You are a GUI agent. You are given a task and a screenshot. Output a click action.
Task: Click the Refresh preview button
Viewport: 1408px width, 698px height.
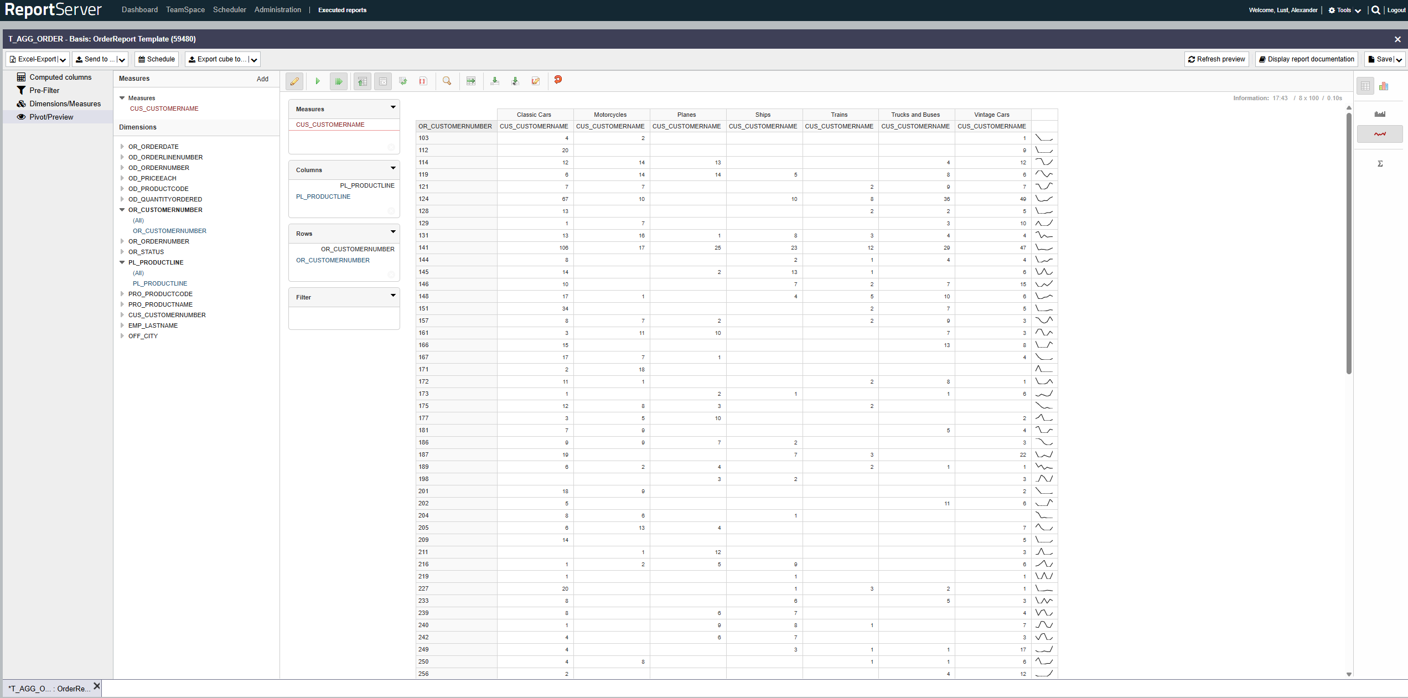1217,59
